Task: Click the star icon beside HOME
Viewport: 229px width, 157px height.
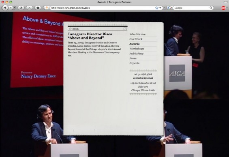Action: click(70, 29)
